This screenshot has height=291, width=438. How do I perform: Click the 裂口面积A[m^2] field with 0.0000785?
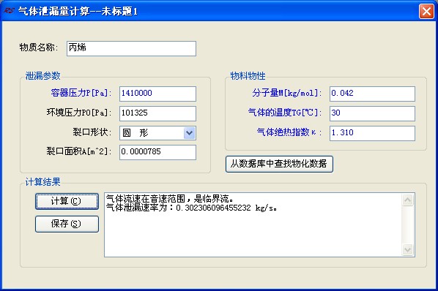point(157,152)
